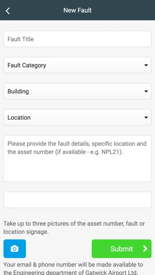Select the empty field below fault details
The width and height of the screenshot is (155, 275).
[77, 200]
